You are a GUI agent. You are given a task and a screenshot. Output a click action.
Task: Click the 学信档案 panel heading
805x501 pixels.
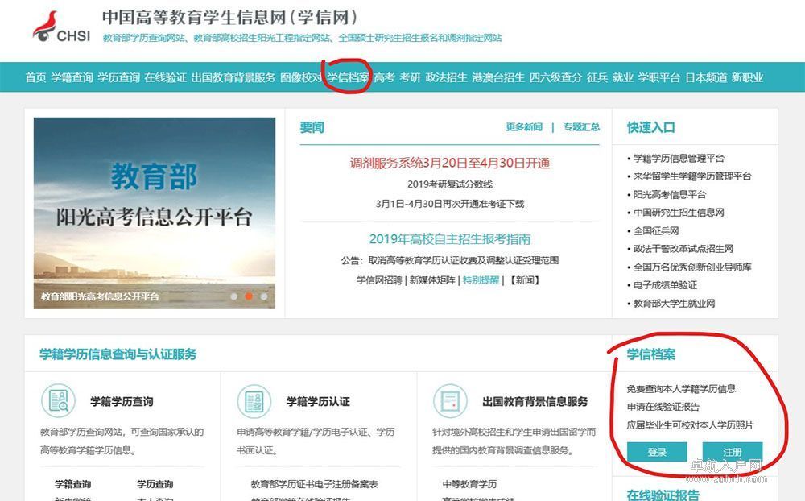651,354
